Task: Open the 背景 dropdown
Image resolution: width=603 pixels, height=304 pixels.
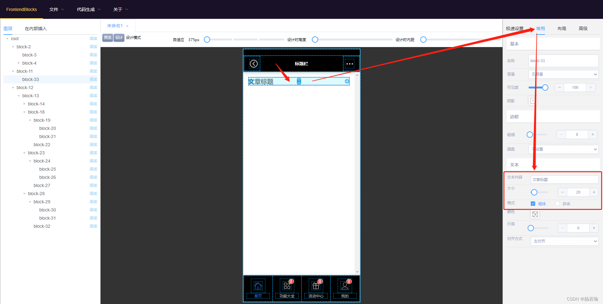Action: (x=564, y=74)
